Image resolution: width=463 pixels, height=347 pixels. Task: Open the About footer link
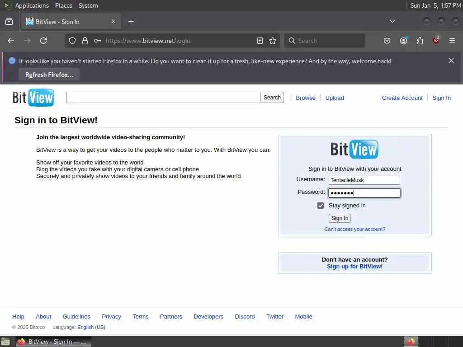43,317
